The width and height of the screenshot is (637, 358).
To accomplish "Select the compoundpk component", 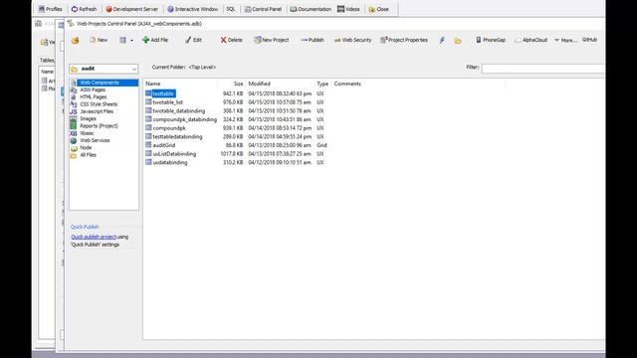I will point(169,128).
